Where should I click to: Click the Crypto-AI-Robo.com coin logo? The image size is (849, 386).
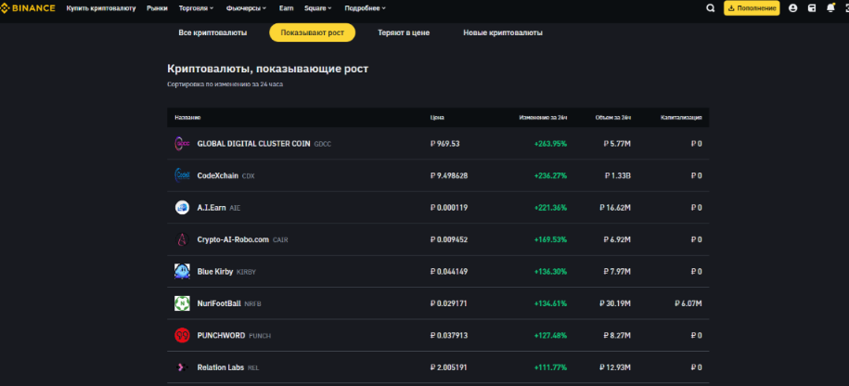182,239
